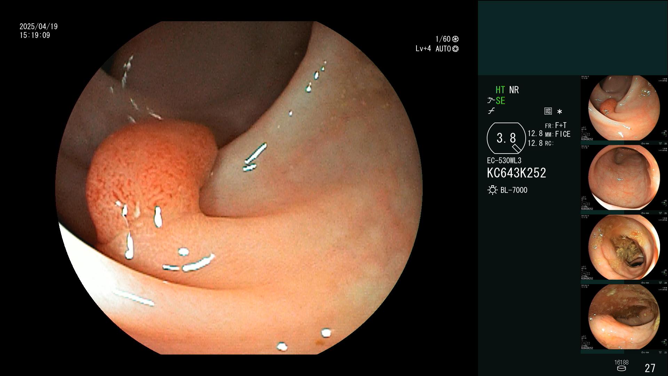Click the RC: label
The width and height of the screenshot is (668, 376).
click(549, 143)
